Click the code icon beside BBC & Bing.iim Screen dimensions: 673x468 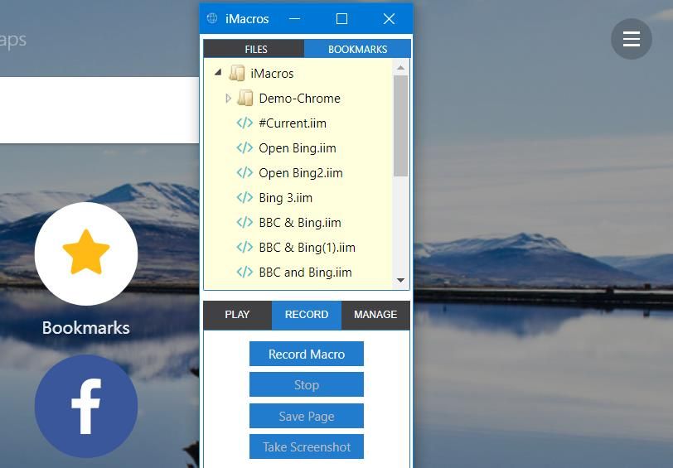[x=245, y=223]
